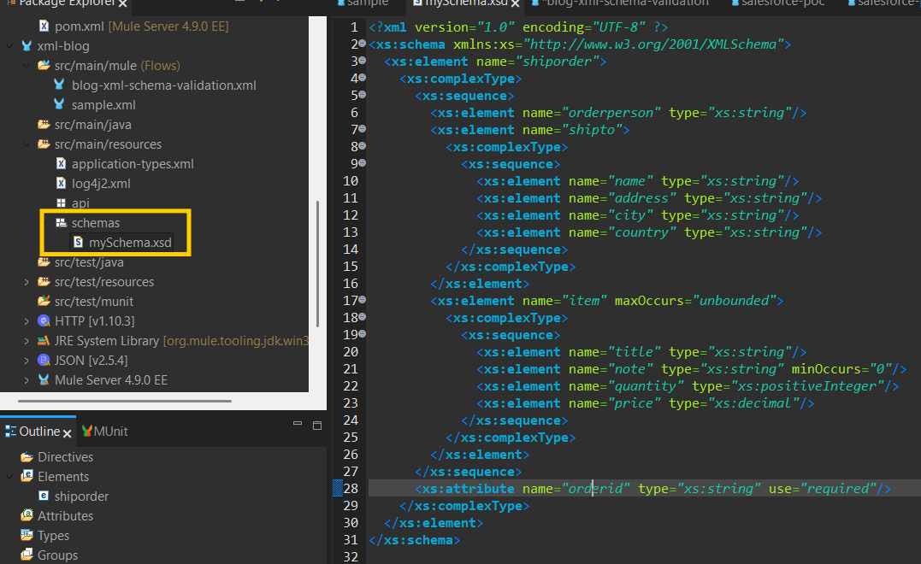Click the sample.xml Mule flow icon
921x564 pixels.
59,105
